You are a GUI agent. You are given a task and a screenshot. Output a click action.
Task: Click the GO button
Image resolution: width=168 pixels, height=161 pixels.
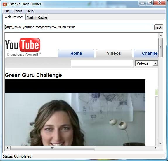coord(159,27)
